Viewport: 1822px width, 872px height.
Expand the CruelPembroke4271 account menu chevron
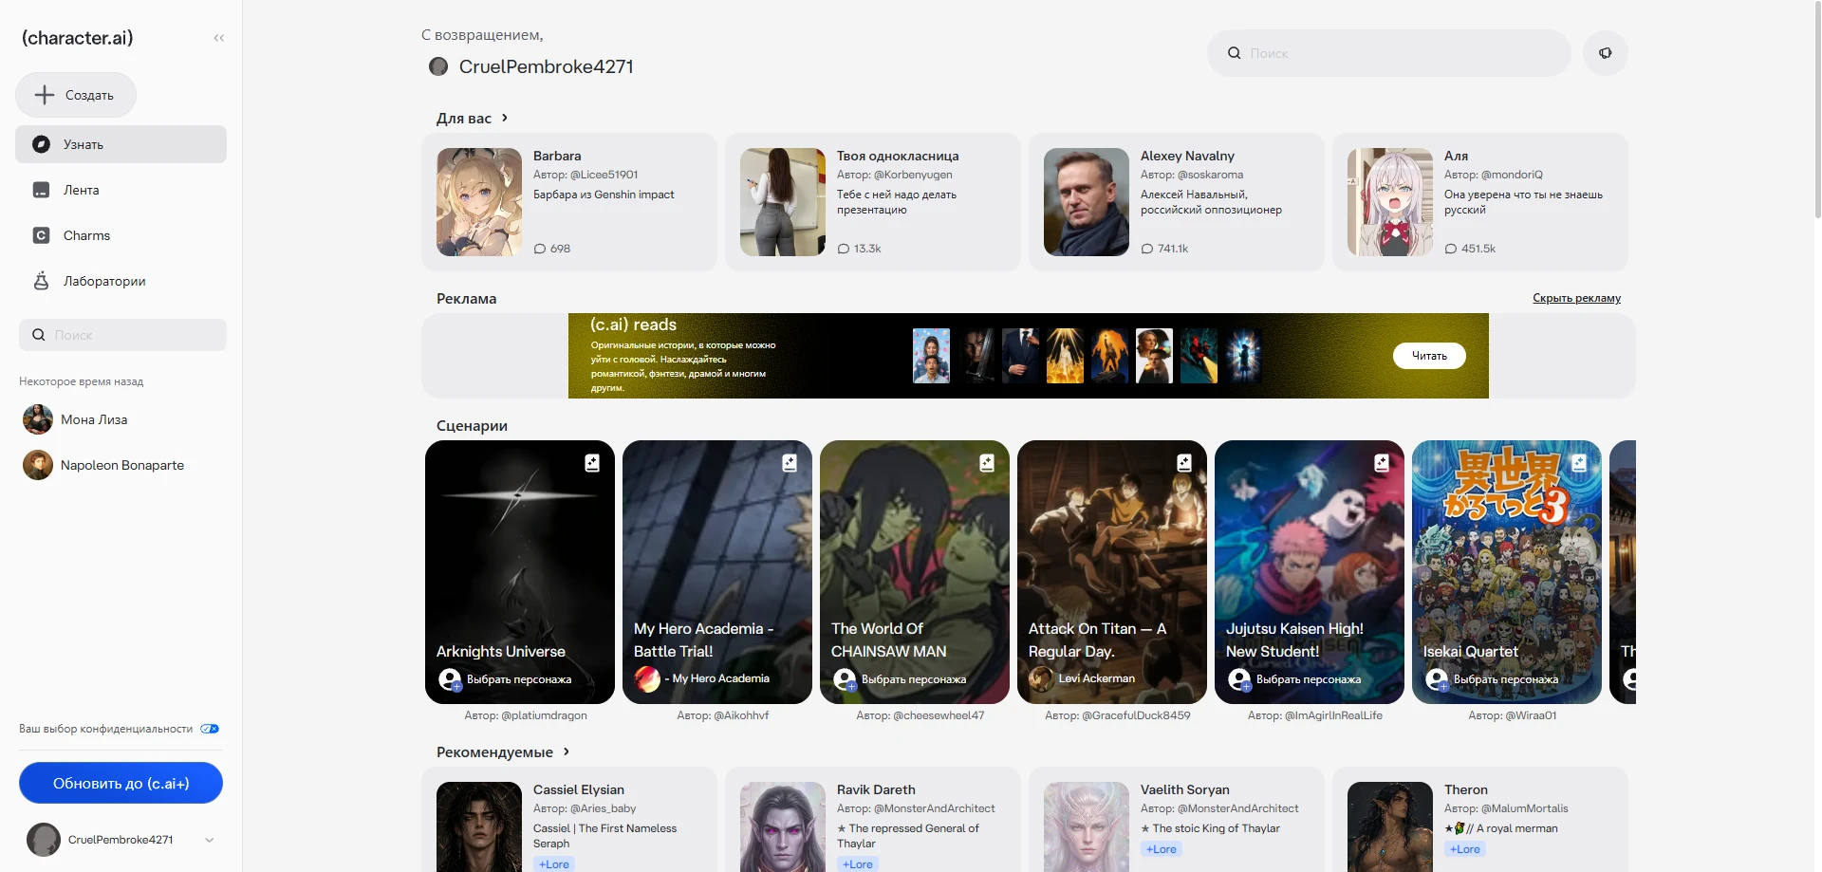pos(210,840)
